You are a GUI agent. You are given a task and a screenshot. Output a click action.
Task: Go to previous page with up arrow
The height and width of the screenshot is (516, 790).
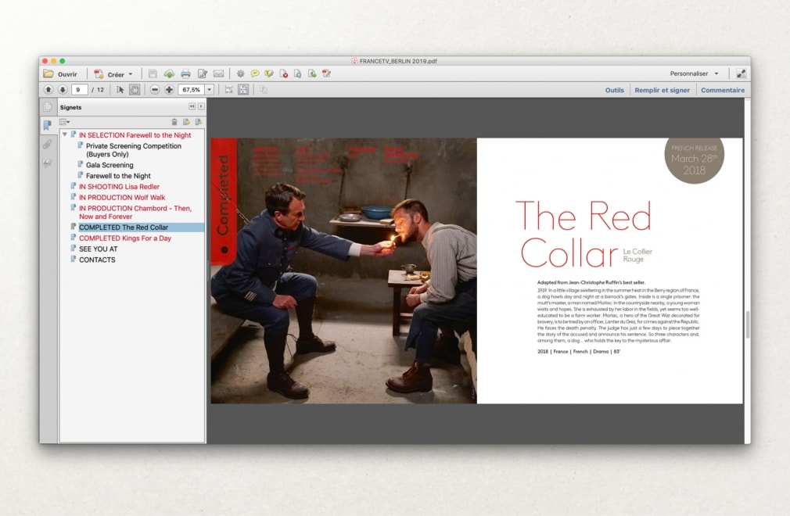(49, 90)
